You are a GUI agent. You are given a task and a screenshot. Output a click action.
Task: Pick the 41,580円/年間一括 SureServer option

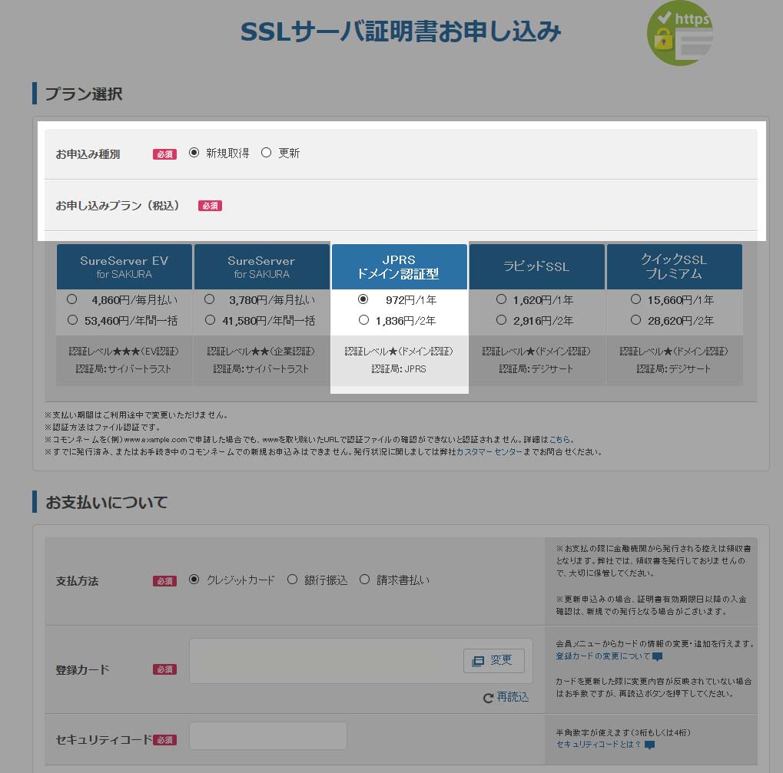point(210,320)
